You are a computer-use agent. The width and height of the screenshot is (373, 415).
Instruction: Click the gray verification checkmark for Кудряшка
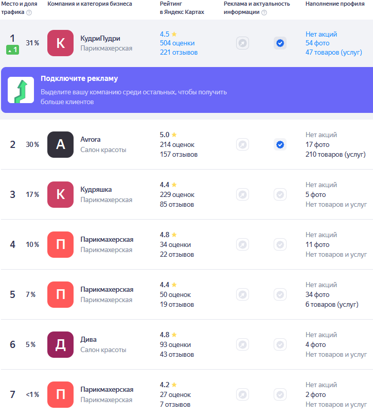[280, 195]
